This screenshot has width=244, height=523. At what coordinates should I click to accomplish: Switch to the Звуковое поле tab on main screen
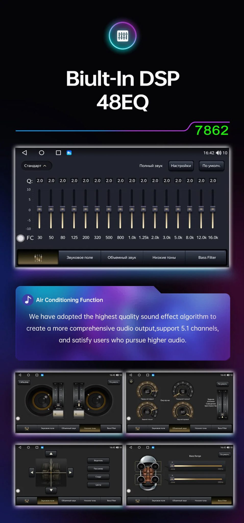pyautogui.click(x=80, y=257)
